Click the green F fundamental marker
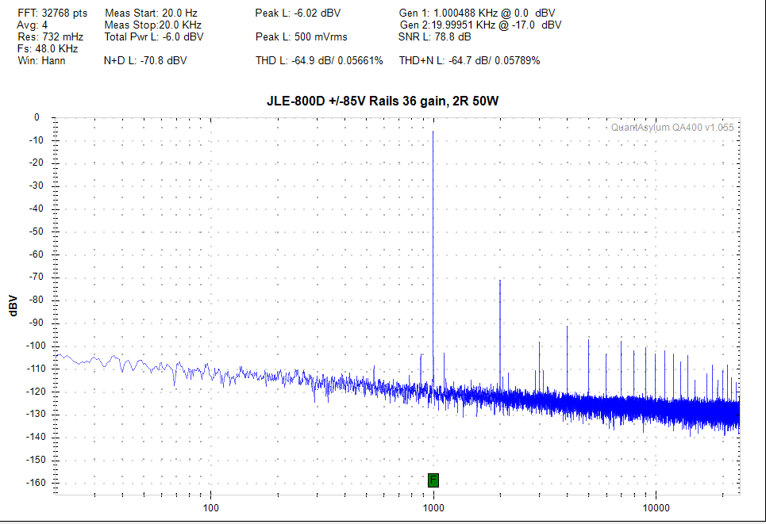This screenshot has width=766, height=524. (x=433, y=480)
